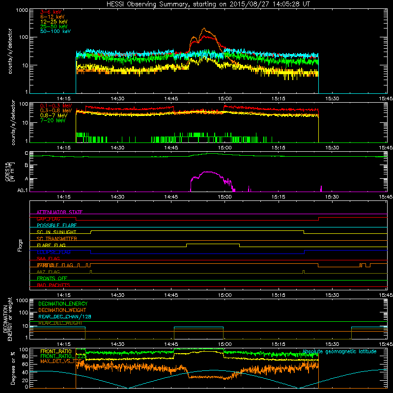
Task: Click the ATTENUATOR_STATE flag label
Action: pyautogui.click(x=59, y=212)
